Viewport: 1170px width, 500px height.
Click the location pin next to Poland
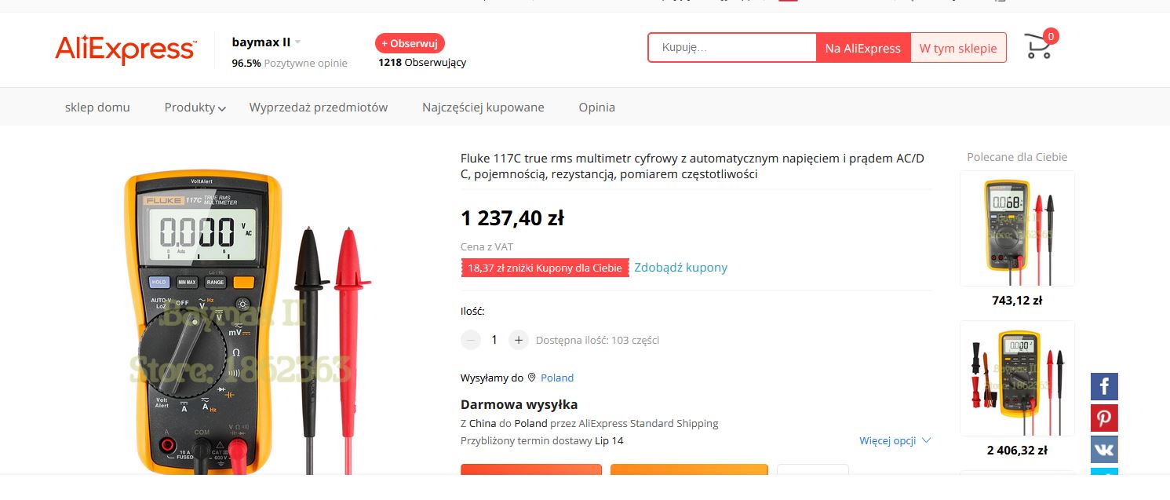coord(531,378)
